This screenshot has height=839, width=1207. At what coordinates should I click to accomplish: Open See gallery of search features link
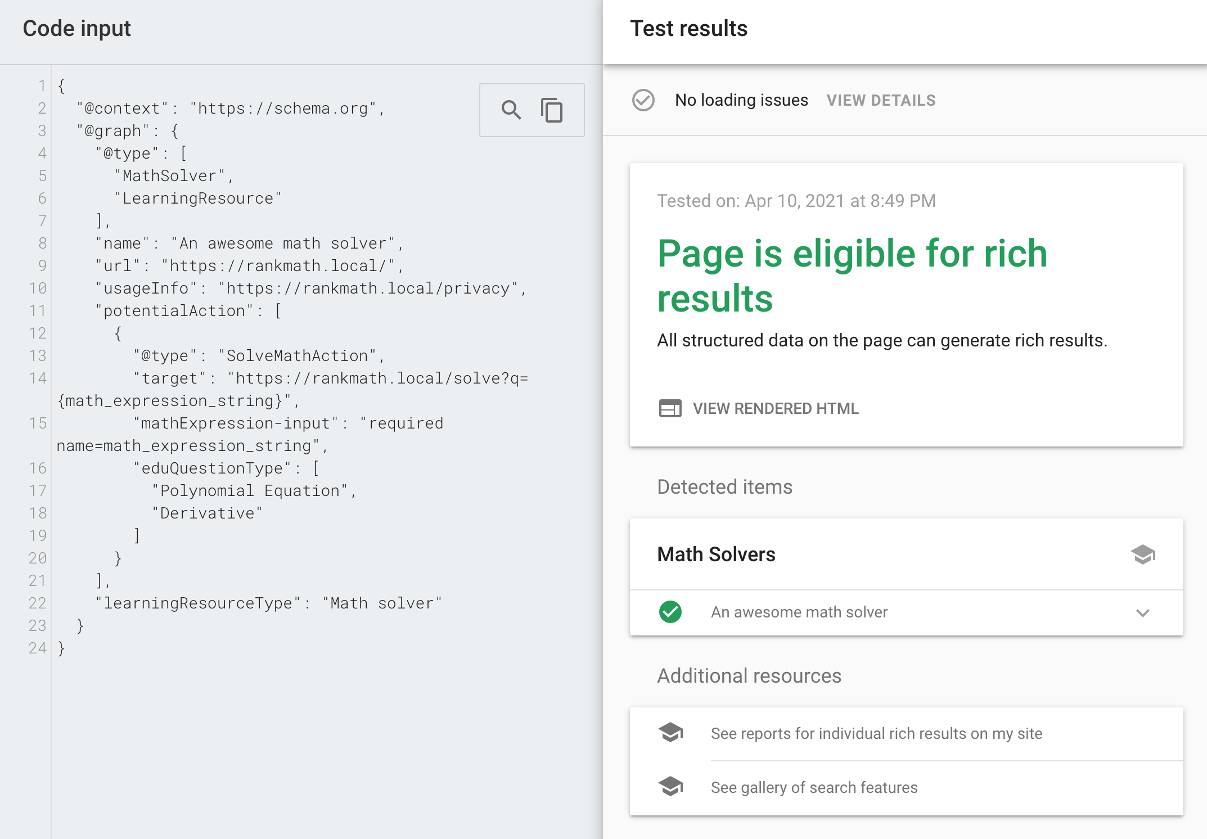(x=814, y=787)
